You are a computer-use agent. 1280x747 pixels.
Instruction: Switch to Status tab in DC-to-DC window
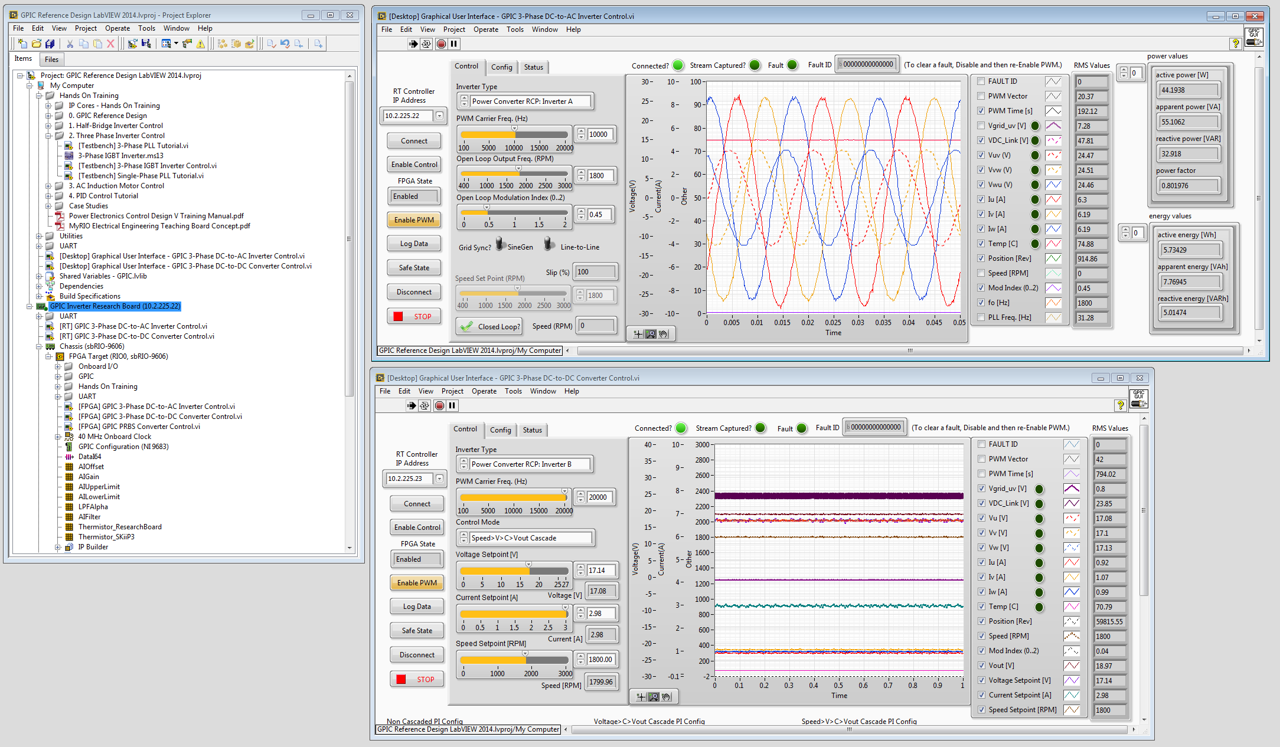tap(534, 430)
